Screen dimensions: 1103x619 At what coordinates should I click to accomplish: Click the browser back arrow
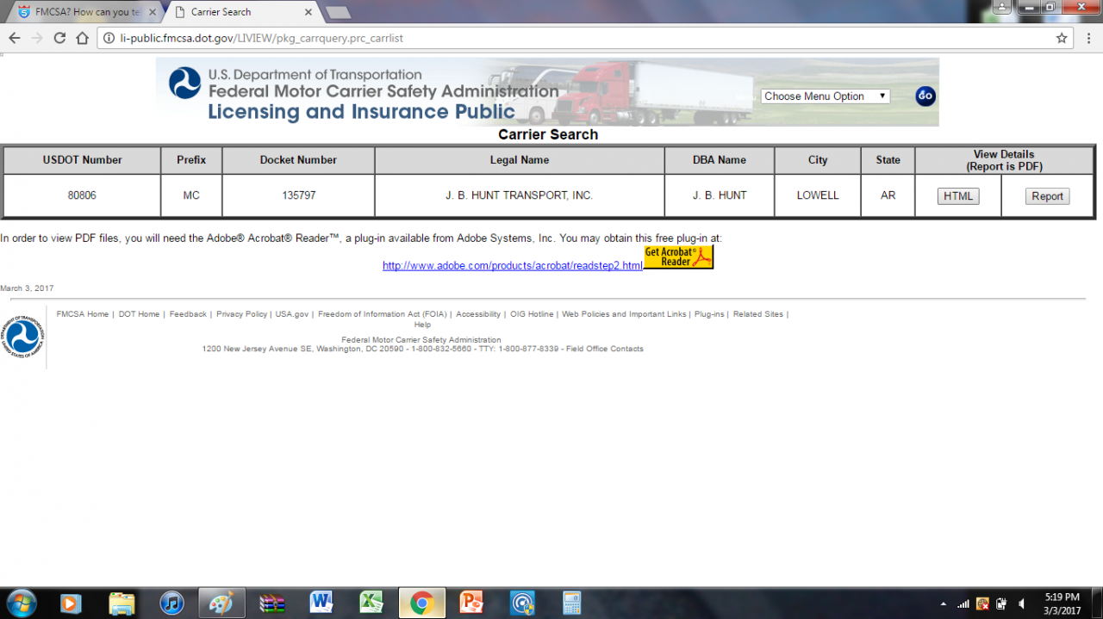coord(15,38)
